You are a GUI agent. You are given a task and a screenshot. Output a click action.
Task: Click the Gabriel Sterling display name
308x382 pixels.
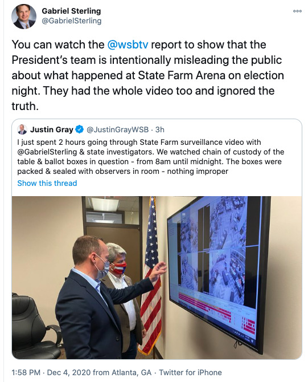click(71, 11)
